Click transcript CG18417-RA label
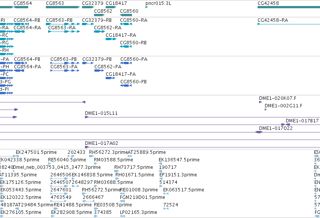 pos(121,35)
